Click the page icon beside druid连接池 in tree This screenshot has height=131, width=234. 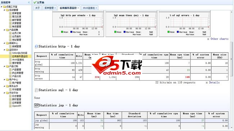click(10, 60)
